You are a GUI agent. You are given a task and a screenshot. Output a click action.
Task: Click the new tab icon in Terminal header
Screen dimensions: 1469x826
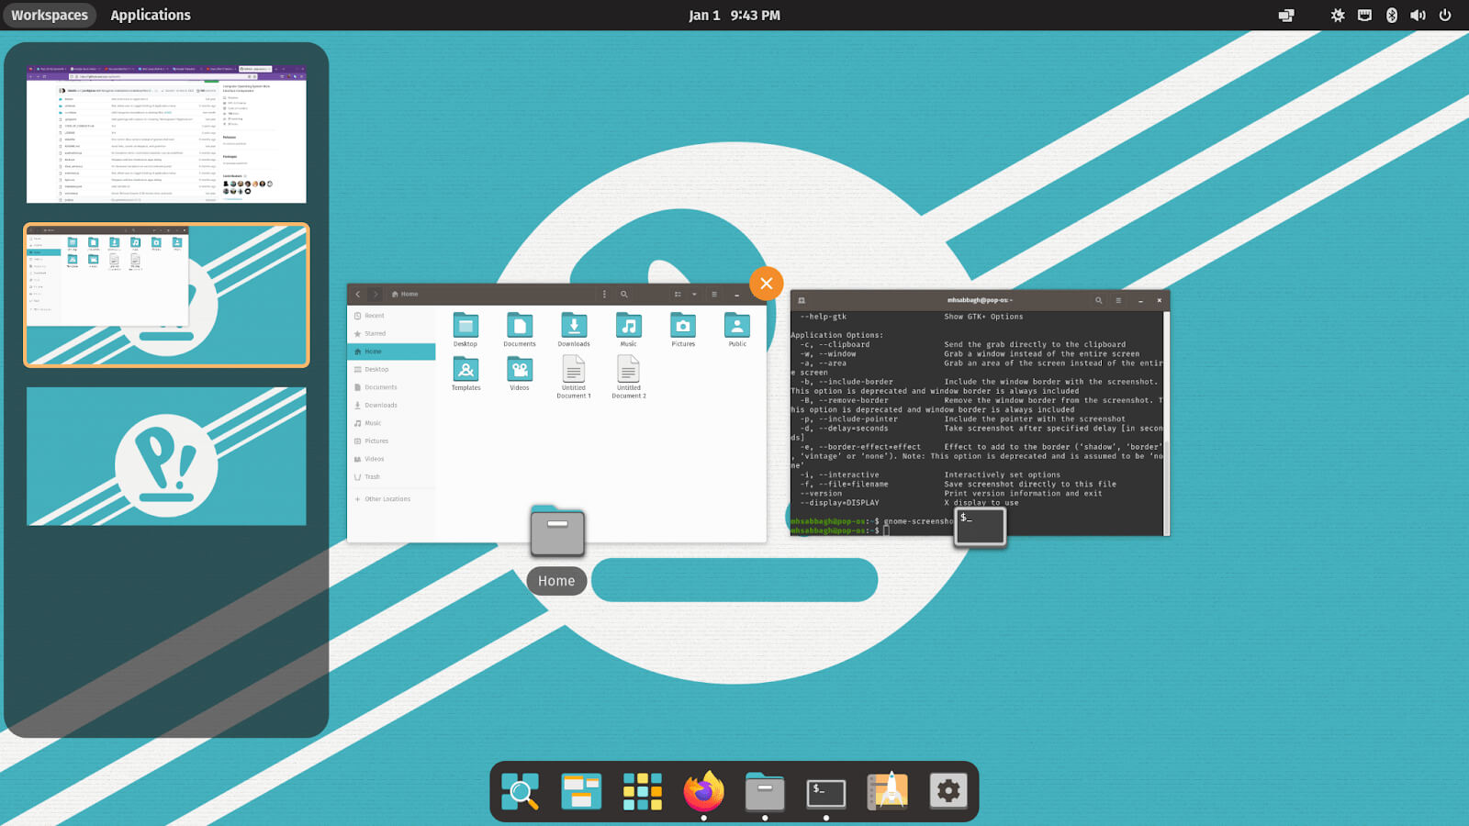click(802, 300)
